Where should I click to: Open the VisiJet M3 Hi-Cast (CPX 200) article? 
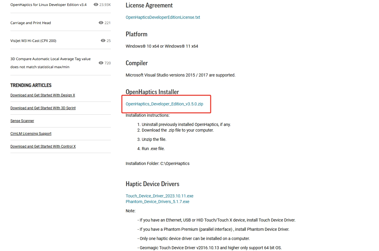pos(33,41)
